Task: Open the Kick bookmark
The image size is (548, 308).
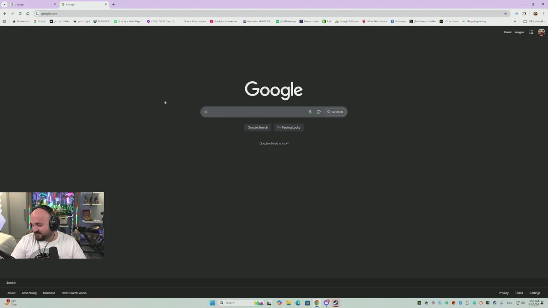Action: pyautogui.click(x=327, y=21)
